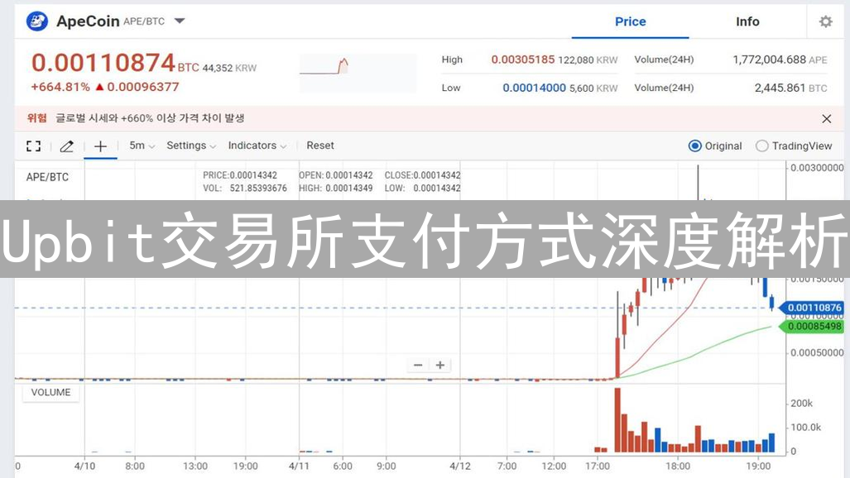Click the green 0.00085498 axis marker
This screenshot has width=850, height=478.
click(811, 327)
